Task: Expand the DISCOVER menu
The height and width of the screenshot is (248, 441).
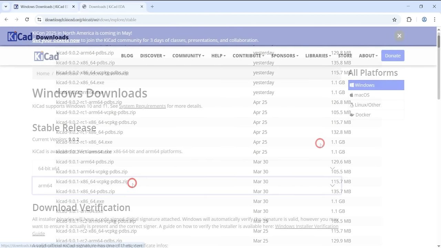Action: (x=153, y=56)
